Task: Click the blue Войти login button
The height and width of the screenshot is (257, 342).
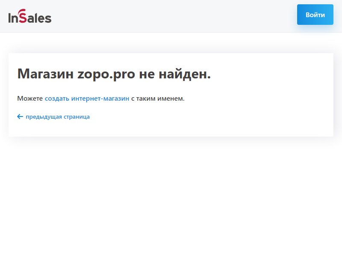Action: [315, 15]
